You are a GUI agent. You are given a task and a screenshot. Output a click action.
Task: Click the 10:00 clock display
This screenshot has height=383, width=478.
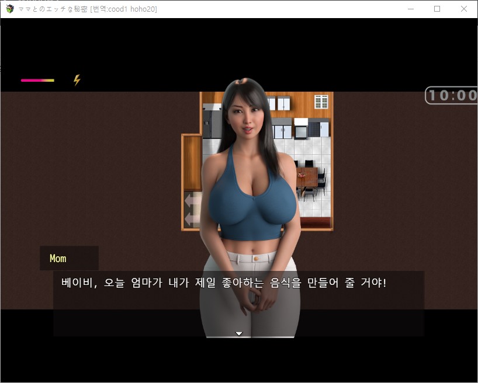click(452, 95)
